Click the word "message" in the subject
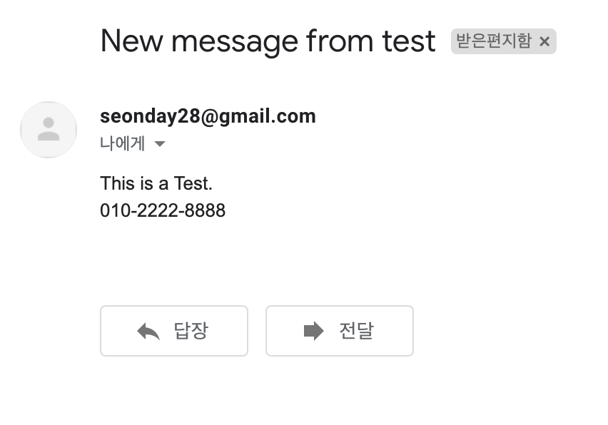 pyautogui.click(x=234, y=41)
